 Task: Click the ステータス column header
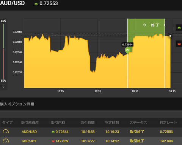[138, 123]
